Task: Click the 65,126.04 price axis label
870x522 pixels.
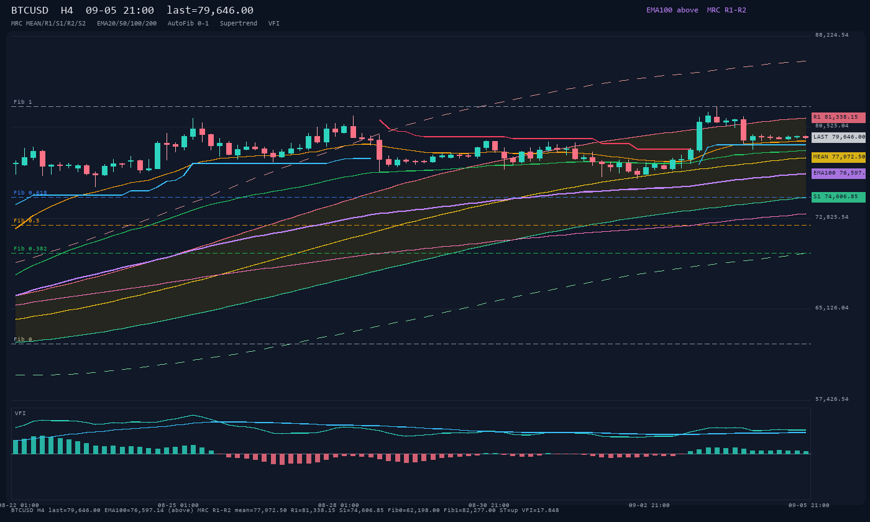Action: [832, 308]
